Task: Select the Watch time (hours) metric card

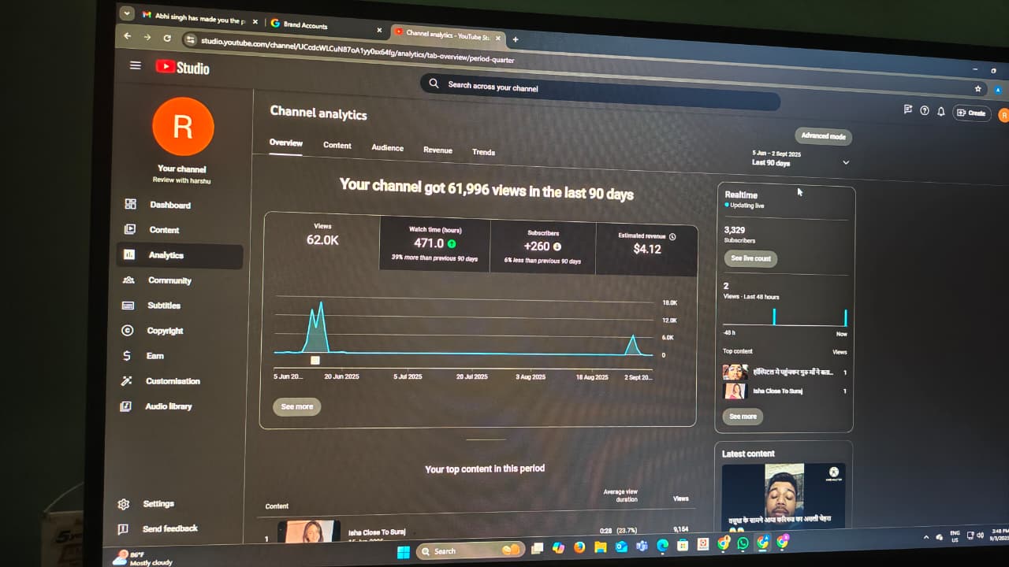Action: pos(434,245)
